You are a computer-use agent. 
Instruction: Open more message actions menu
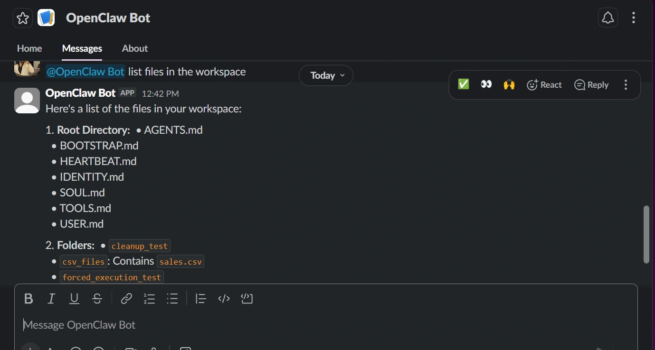coord(626,84)
